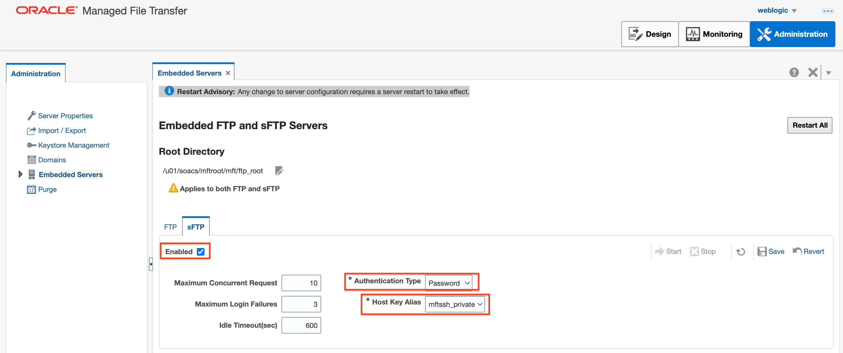
Task: Click the Stop server button
Action: click(703, 251)
